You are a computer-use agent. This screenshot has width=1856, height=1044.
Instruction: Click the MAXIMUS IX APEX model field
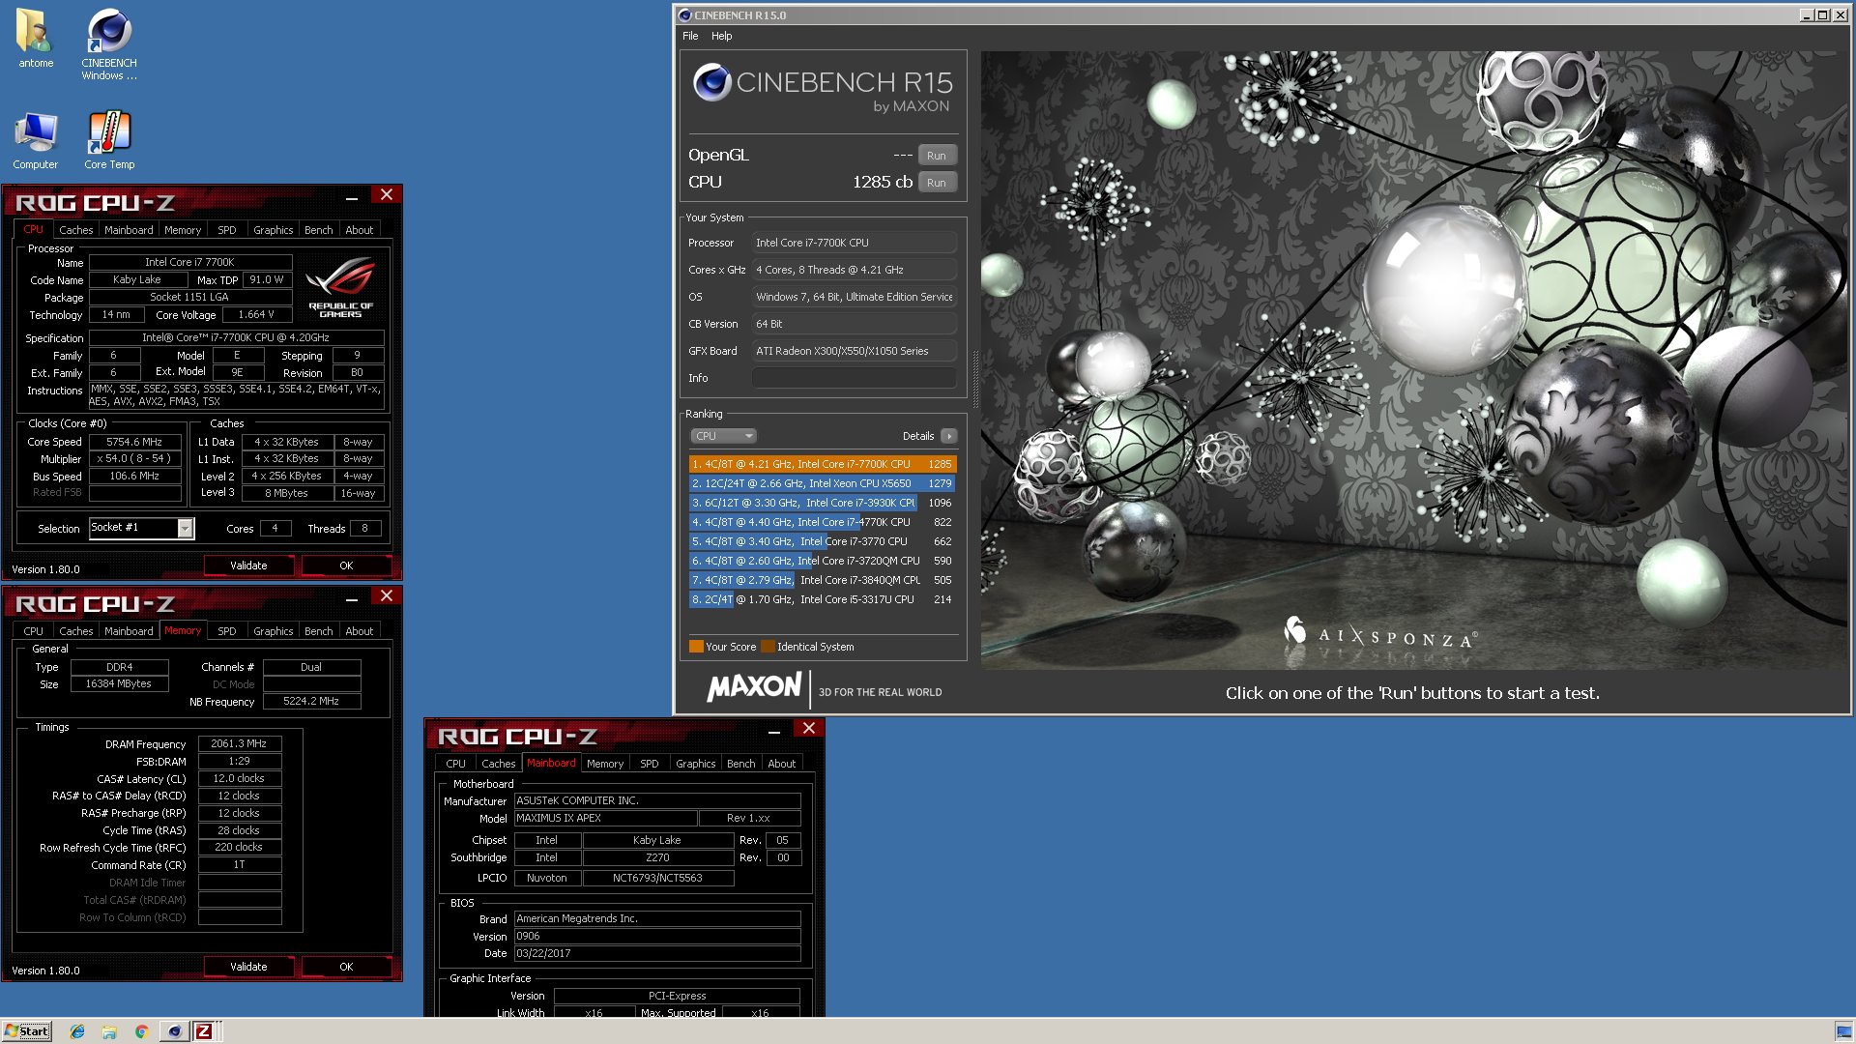[x=605, y=818]
